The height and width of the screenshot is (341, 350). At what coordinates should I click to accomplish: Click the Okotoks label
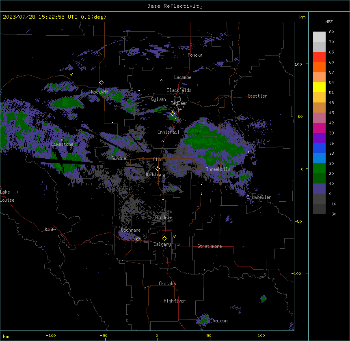[167, 283]
